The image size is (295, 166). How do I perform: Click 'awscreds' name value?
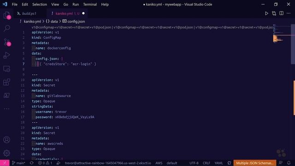click(55, 143)
